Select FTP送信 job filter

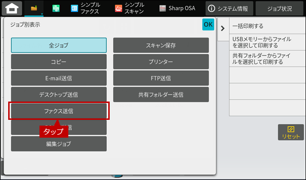click(x=161, y=78)
